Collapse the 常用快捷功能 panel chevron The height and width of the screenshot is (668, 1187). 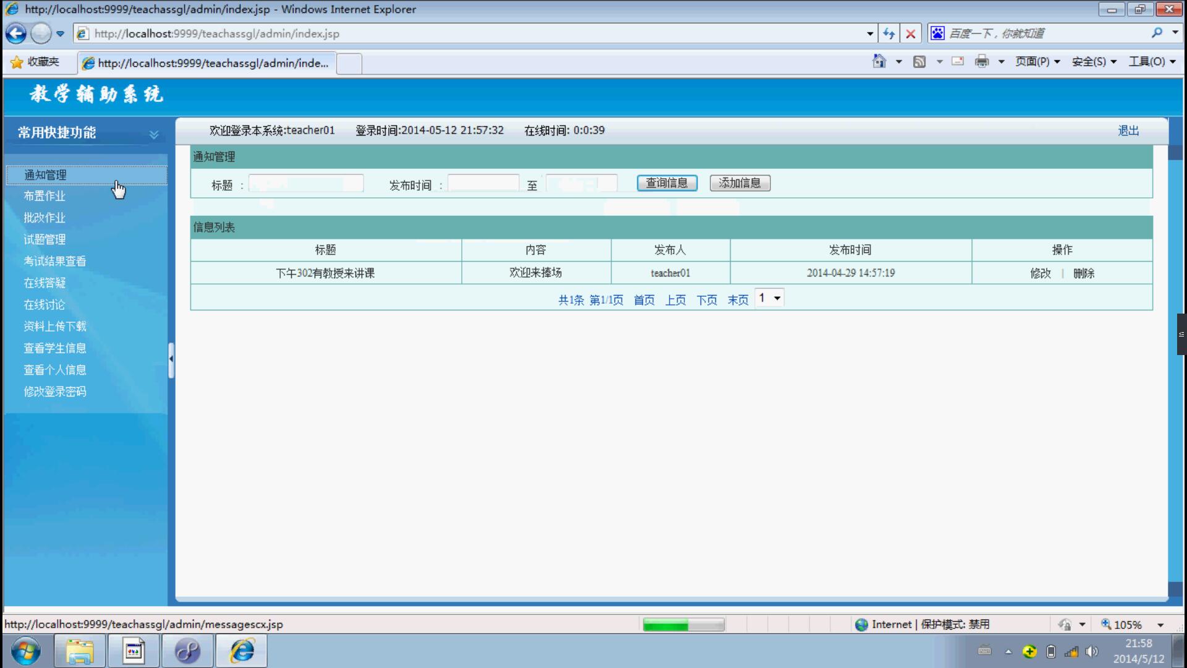pos(154,134)
